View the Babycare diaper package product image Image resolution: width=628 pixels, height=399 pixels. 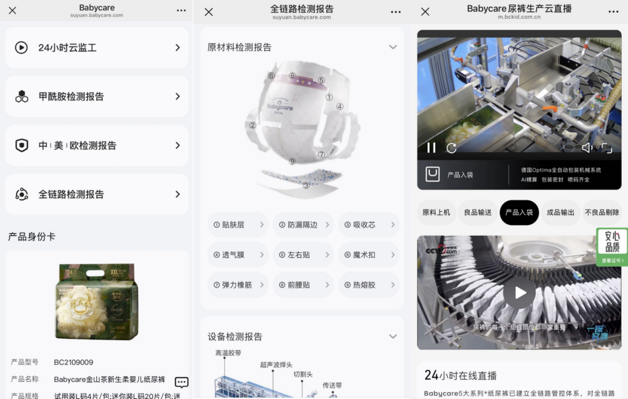coord(96,301)
